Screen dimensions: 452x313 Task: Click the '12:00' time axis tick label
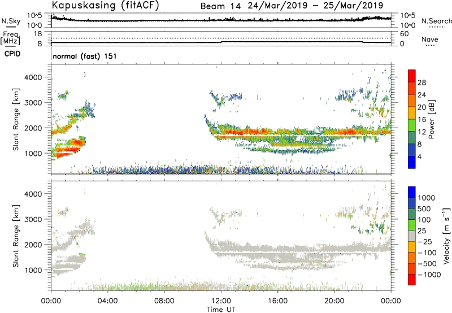(x=221, y=301)
